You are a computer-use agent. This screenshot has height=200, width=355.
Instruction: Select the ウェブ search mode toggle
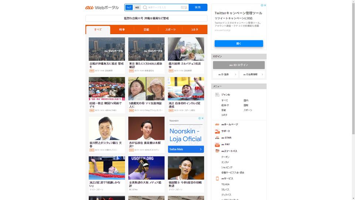pyautogui.click(x=129, y=7)
